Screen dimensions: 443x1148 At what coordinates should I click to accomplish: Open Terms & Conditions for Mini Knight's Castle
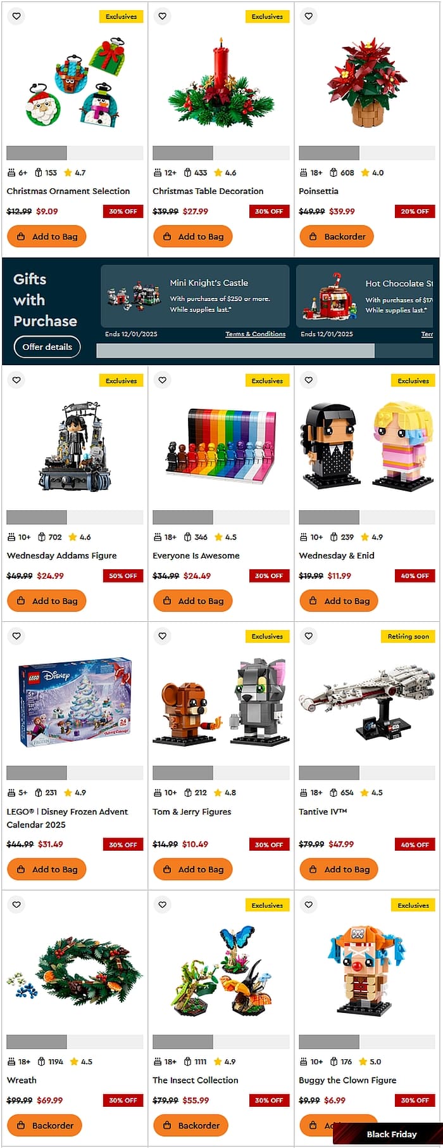256,334
